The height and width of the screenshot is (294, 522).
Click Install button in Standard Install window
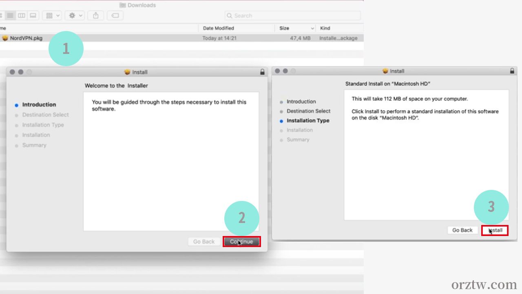coord(495,230)
